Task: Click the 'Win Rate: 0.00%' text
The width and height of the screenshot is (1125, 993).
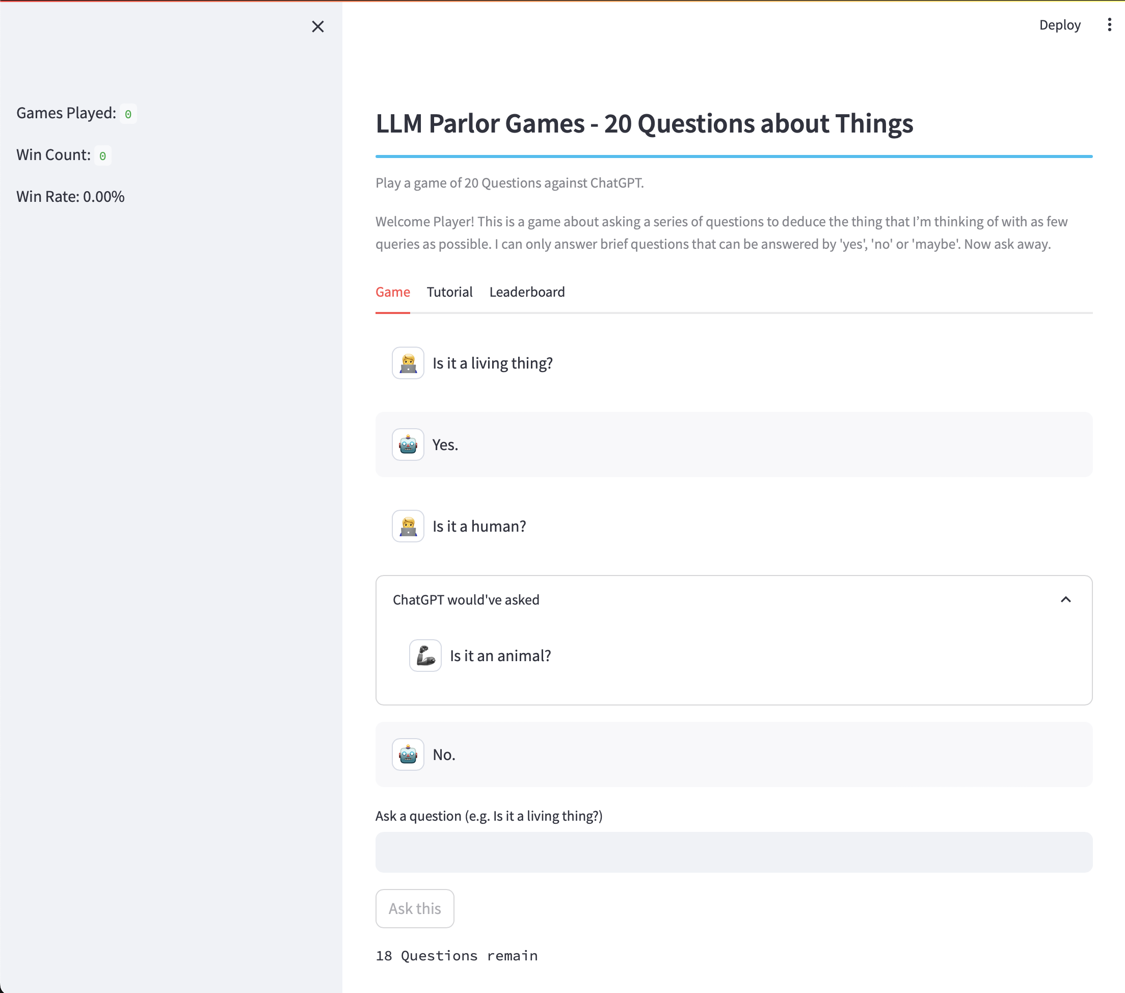Action: pyautogui.click(x=70, y=197)
